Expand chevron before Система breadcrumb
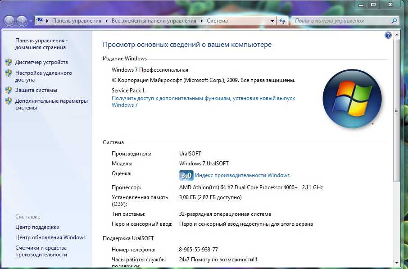This screenshot has width=408, height=269. click(201, 21)
